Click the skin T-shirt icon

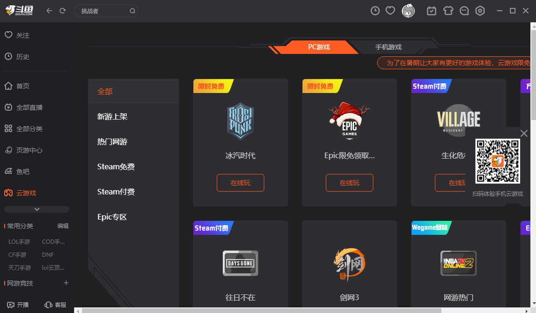(448, 11)
